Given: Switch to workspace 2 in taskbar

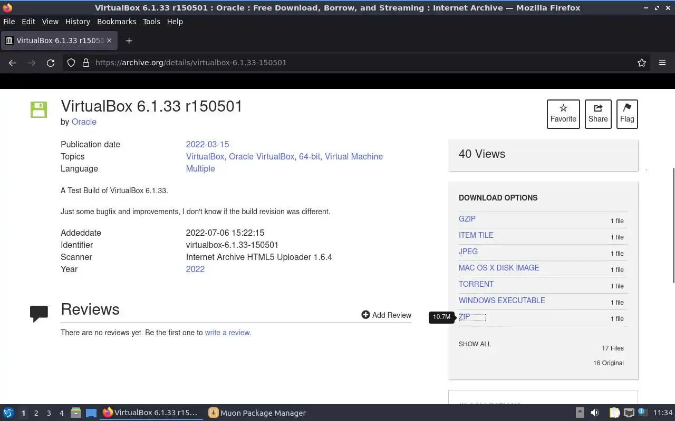Looking at the screenshot, I should [36, 413].
